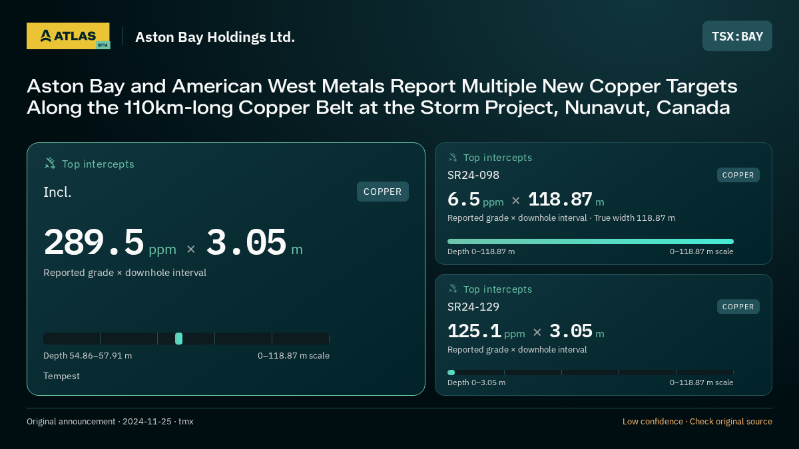Click the SR24-129 depth bar marker

(451, 373)
